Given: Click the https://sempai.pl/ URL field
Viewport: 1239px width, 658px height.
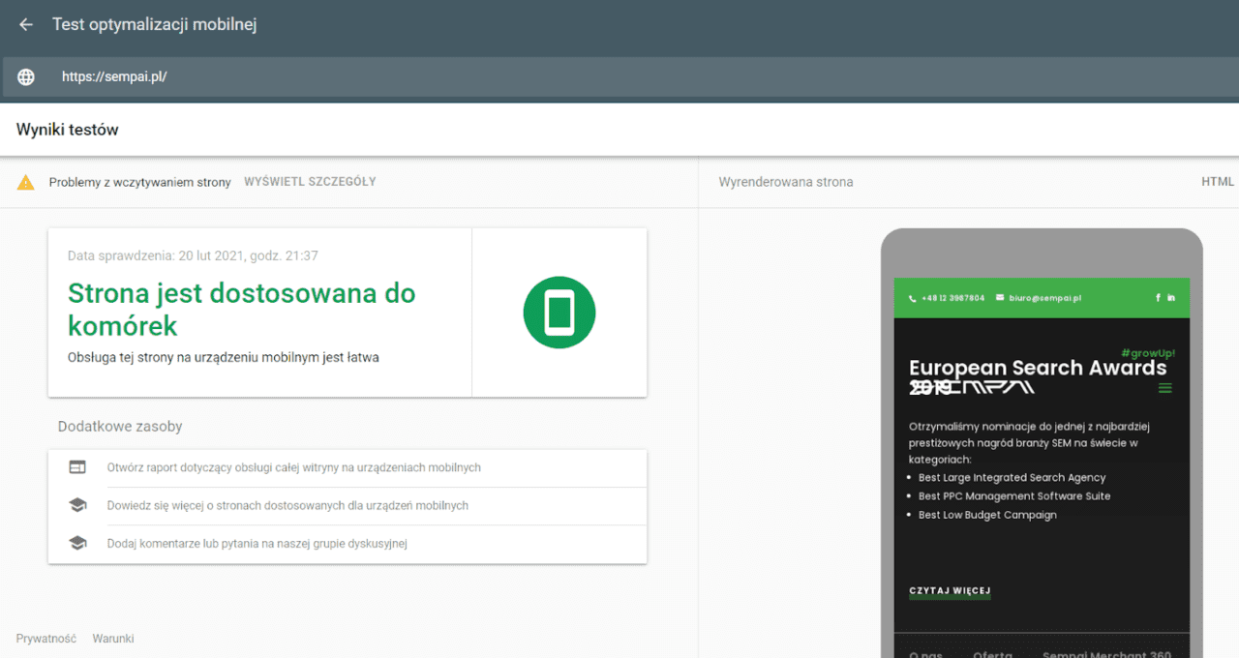Looking at the screenshot, I should [x=619, y=76].
